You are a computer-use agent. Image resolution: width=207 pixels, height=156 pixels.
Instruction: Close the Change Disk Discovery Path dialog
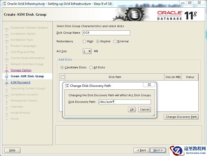[x=149, y=85]
